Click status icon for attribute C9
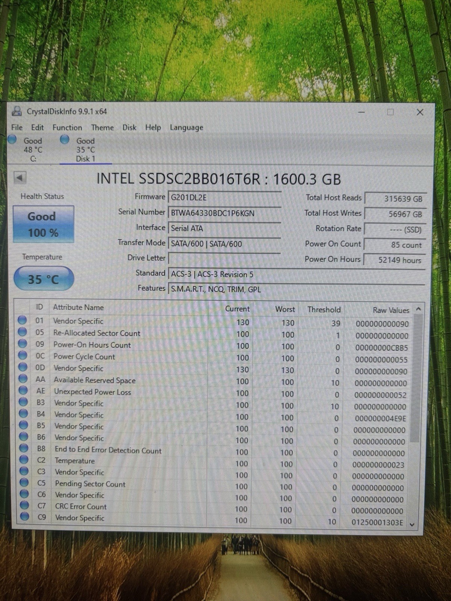 24,516
